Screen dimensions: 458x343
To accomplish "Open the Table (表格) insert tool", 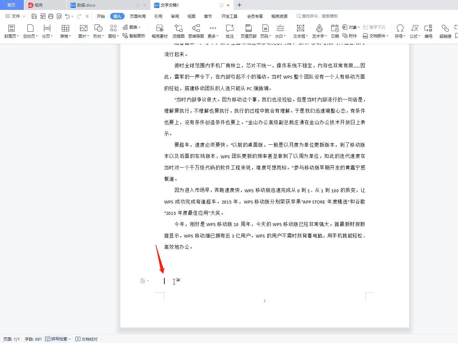I will click(x=65, y=31).
